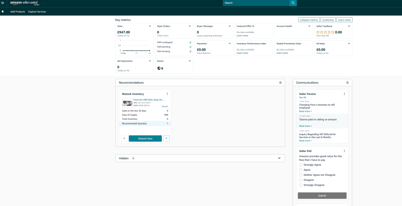Expand the Seller Feedback dropdown
Image resolution: width=402 pixels, height=206 pixels.
(x=349, y=26)
